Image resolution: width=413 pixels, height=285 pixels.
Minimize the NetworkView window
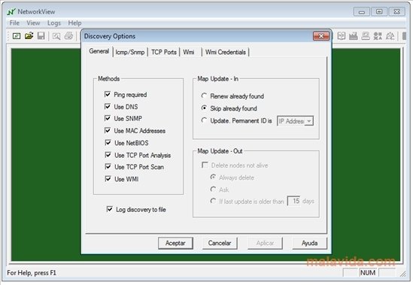(362, 11)
